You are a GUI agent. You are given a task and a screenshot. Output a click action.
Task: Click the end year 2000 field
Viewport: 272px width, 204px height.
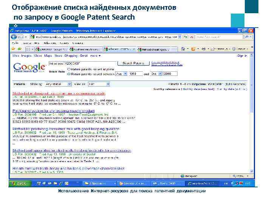pyautogui.click(x=170, y=74)
